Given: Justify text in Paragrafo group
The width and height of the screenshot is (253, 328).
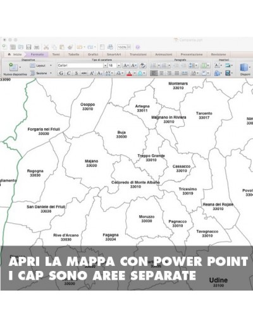Looking at the screenshot, I should (176, 73).
